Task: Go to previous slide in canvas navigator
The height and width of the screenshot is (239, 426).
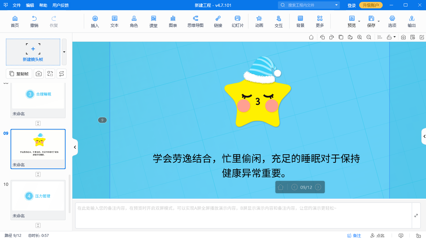Action: (x=295, y=187)
